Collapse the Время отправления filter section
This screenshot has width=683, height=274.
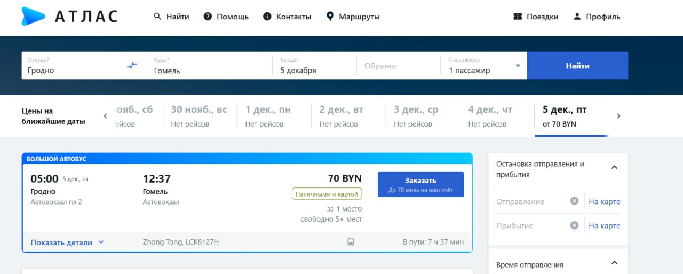pos(614,263)
